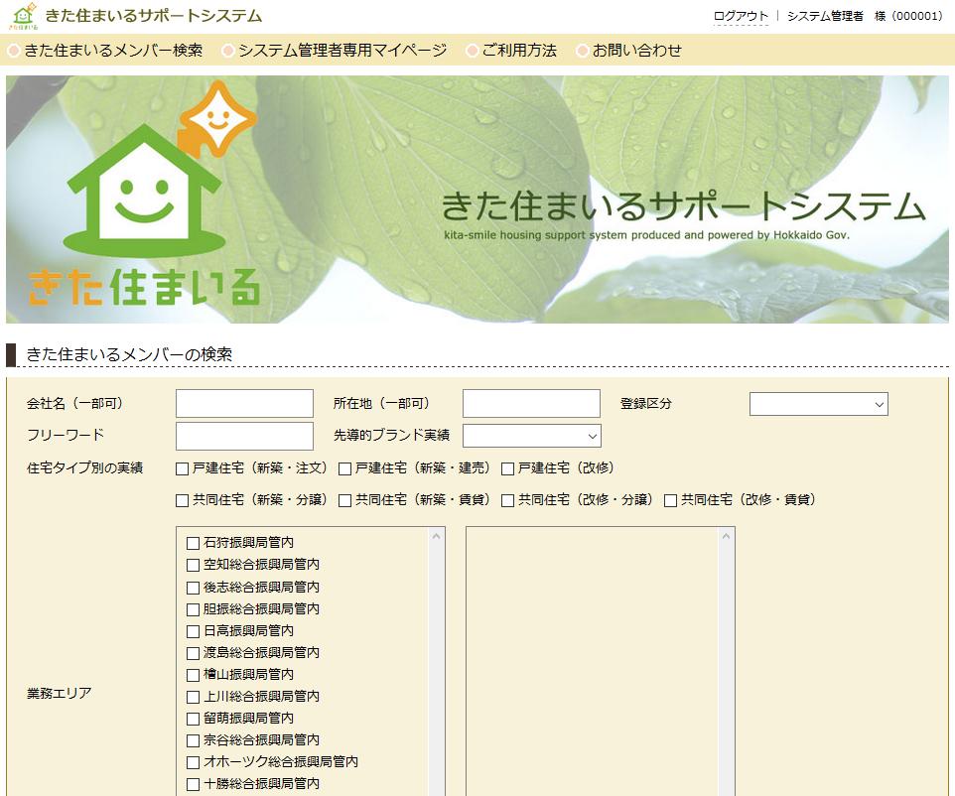Check 戸建住宅（改修）
The height and width of the screenshot is (796, 955).
coord(507,468)
